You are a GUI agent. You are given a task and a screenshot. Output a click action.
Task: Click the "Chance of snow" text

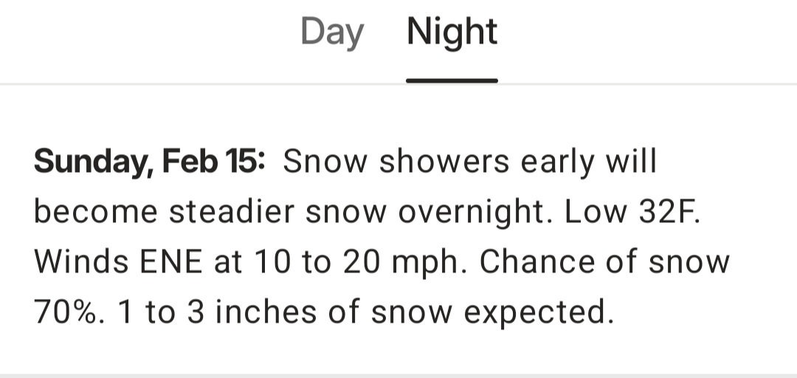[x=604, y=263]
